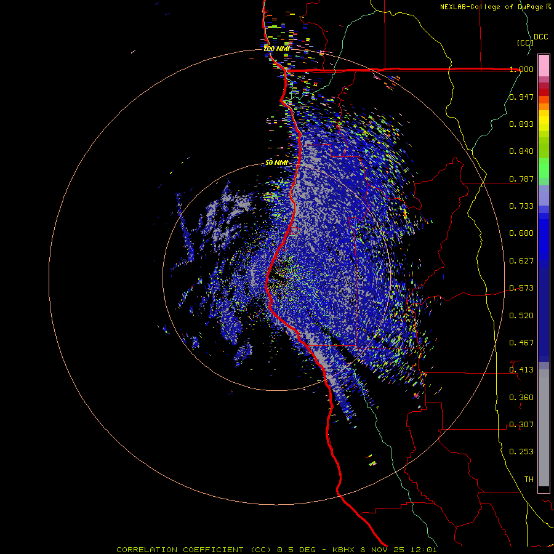Select the 0.573 scale value
Screen dimensions: 554x554
point(521,288)
